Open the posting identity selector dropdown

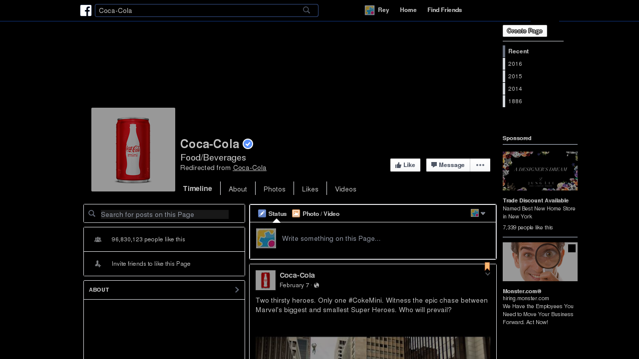(478, 213)
